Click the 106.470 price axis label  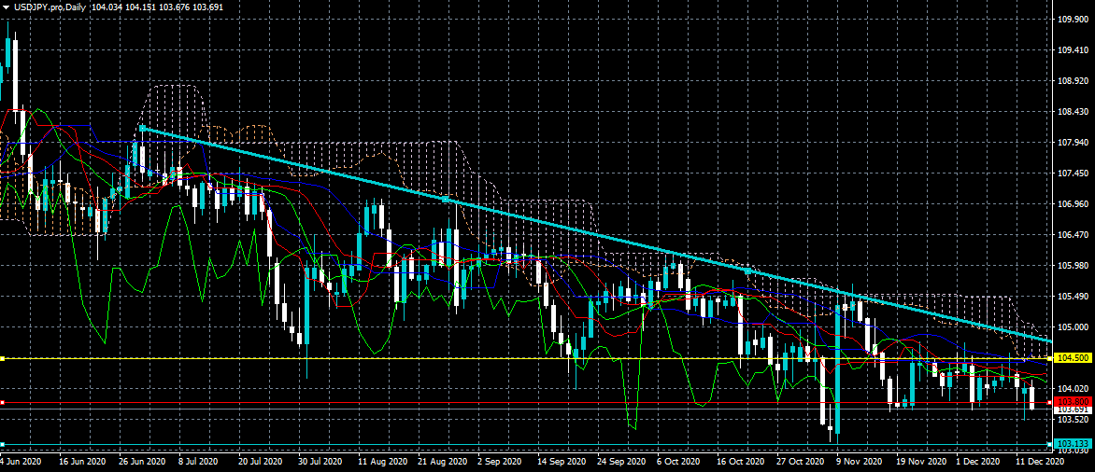click(1072, 235)
